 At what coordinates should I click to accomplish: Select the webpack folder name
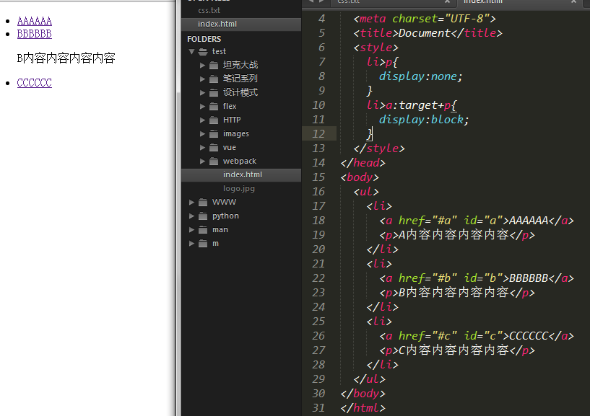[239, 161]
